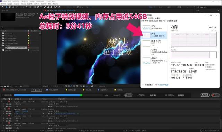This screenshot has width=222, height=132.
Task: Click the snapshot camera icon under viewer
Action: pos(92,86)
